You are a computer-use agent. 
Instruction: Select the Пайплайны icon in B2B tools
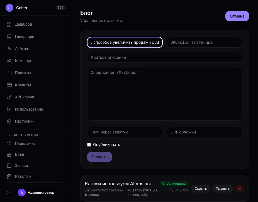9,143
